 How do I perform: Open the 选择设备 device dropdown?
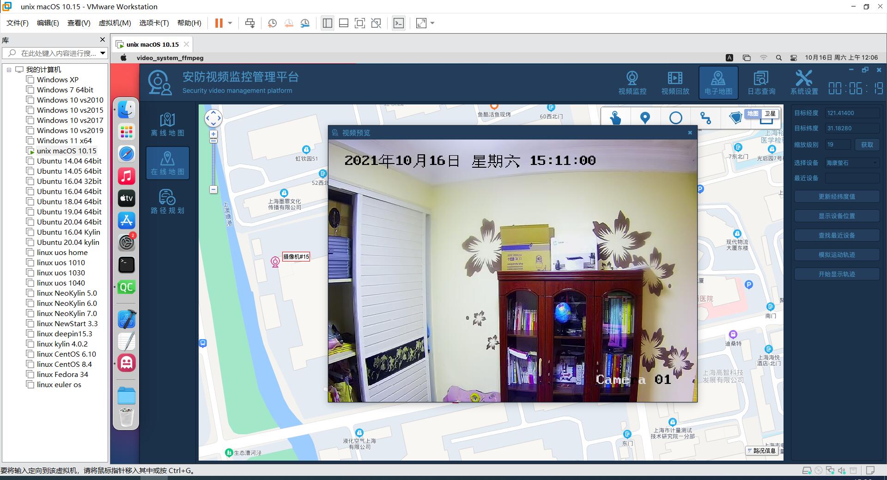coord(852,163)
